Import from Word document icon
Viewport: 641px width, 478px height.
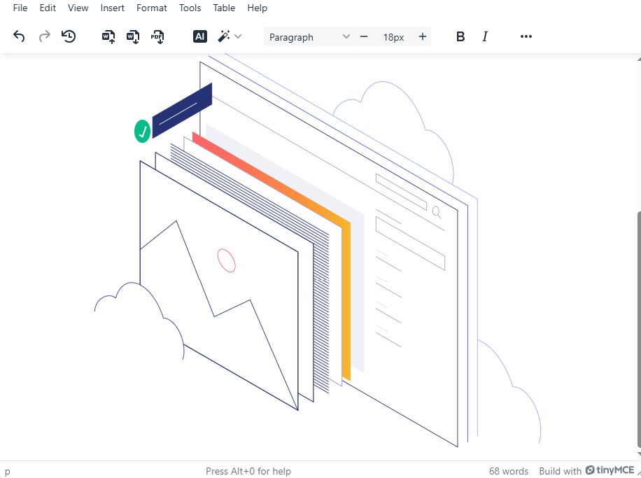108,36
